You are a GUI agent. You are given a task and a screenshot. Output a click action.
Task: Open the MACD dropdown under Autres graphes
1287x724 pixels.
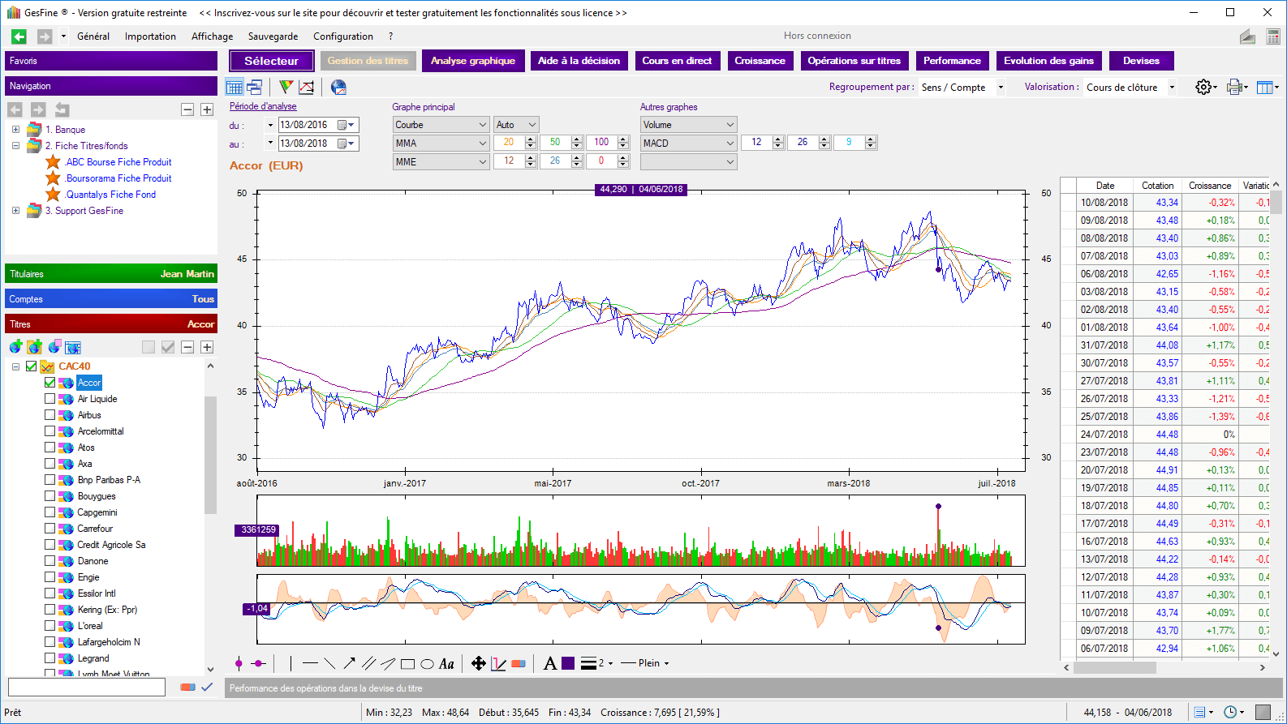click(x=688, y=144)
